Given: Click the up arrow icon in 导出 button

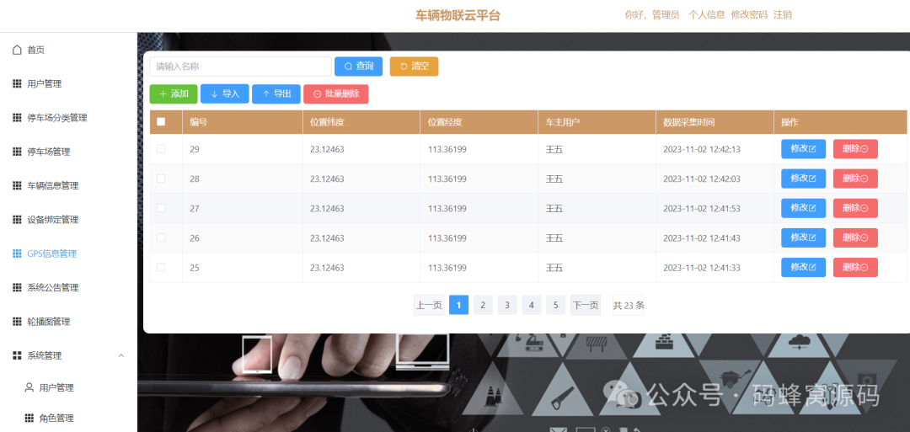Looking at the screenshot, I should coord(265,94).
